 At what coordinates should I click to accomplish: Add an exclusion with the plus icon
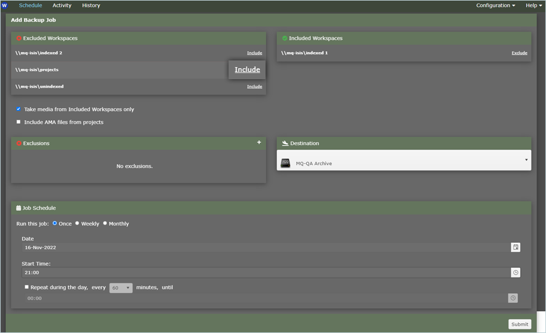point(259,143)
